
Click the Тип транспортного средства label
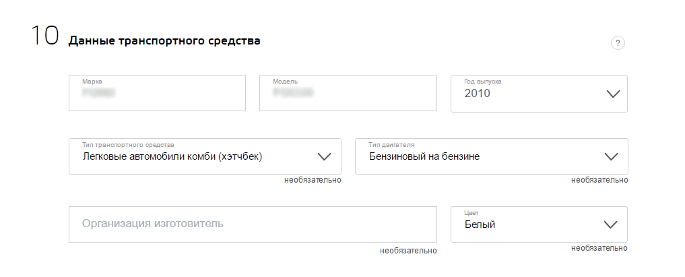pos(128,145)
